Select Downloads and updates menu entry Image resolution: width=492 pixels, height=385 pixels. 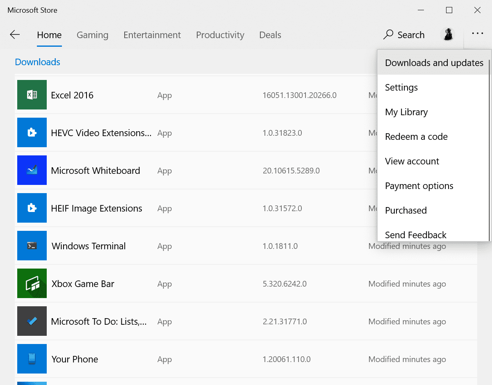[433, 63]
